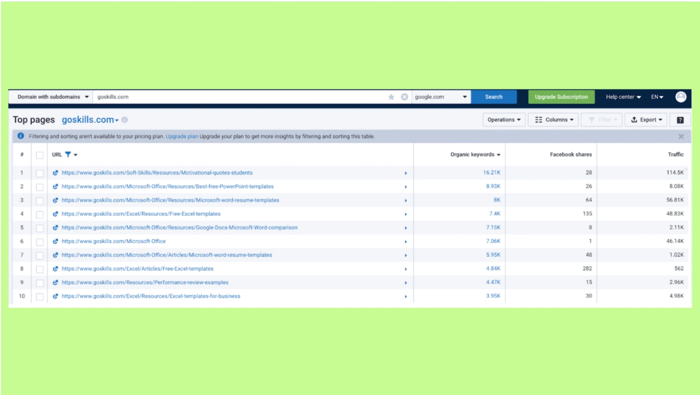Select checkbox for row 4 Free-Excel-templates

(x=40, y=215)
